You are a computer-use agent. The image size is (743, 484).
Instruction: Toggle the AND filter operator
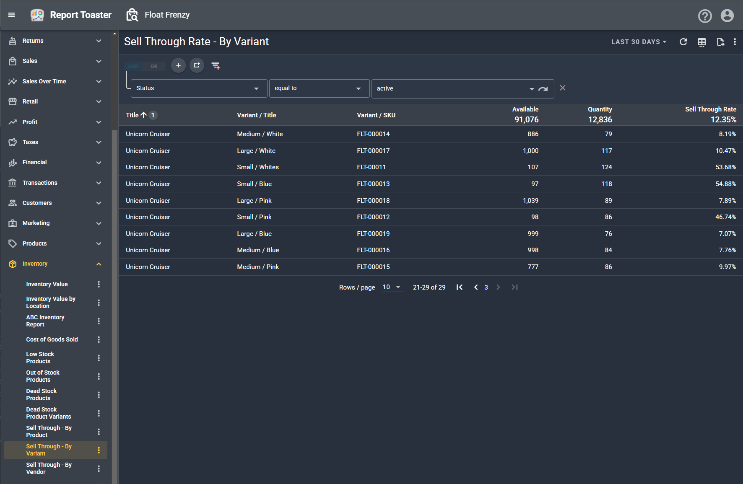coord(133,66)
